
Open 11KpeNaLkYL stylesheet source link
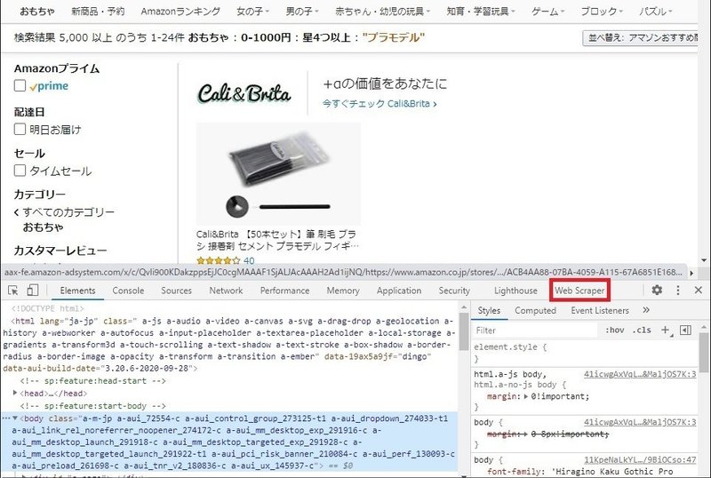640,459
